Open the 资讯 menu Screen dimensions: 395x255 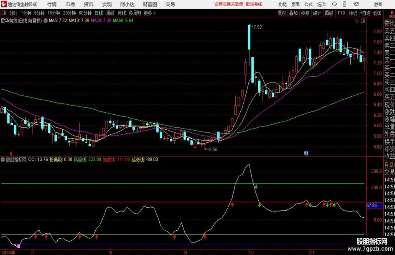click(89, 4)
